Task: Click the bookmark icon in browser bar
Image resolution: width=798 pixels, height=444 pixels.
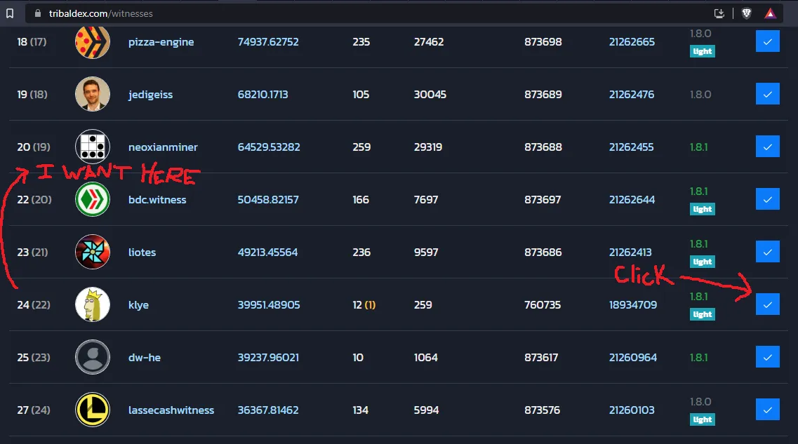Action: [10, 13]
